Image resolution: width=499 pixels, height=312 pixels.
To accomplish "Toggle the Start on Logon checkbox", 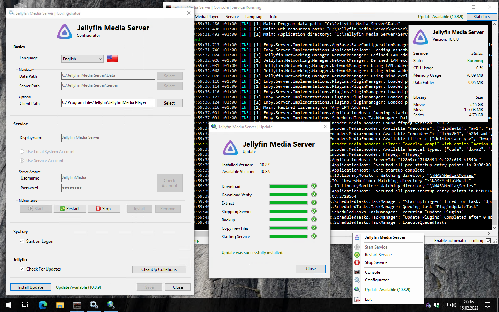I will click(22, 241).
